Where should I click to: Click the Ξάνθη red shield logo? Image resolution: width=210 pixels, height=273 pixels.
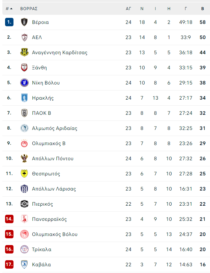[x=24, y=68]
